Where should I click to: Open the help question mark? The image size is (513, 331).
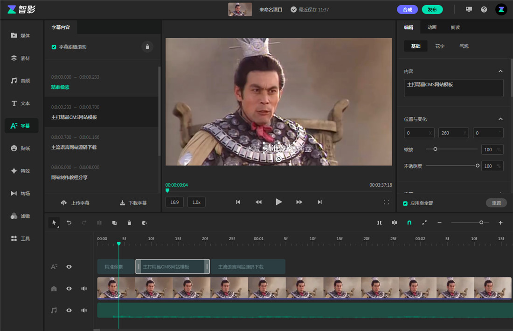484,9
